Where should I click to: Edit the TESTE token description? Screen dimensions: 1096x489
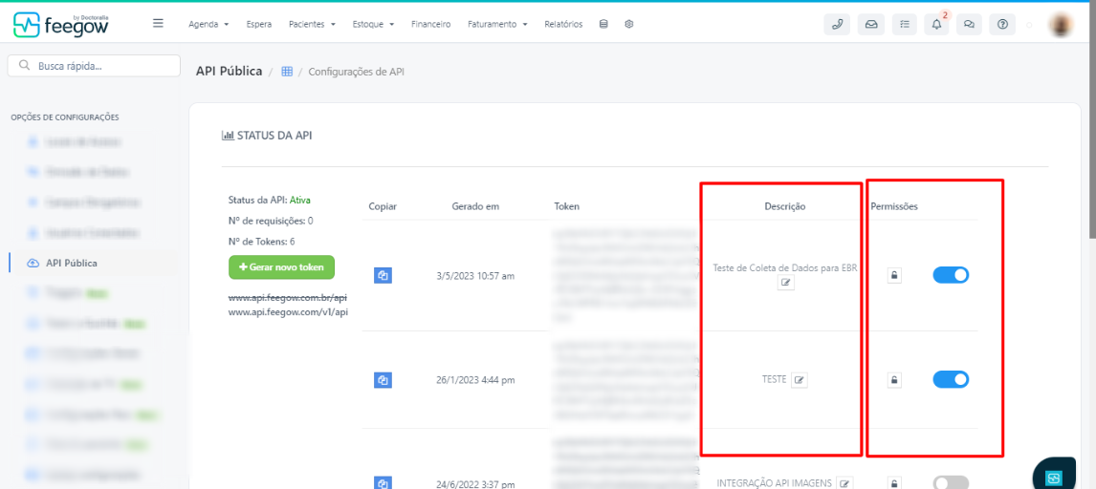point(800,380)
